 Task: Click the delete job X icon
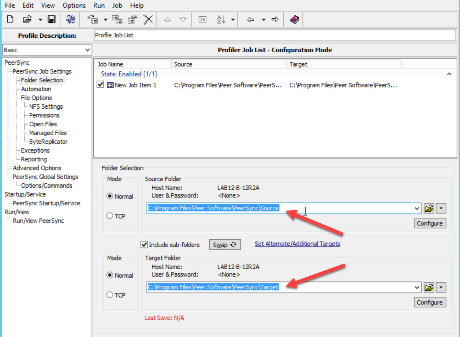click(x=148, y=19)
